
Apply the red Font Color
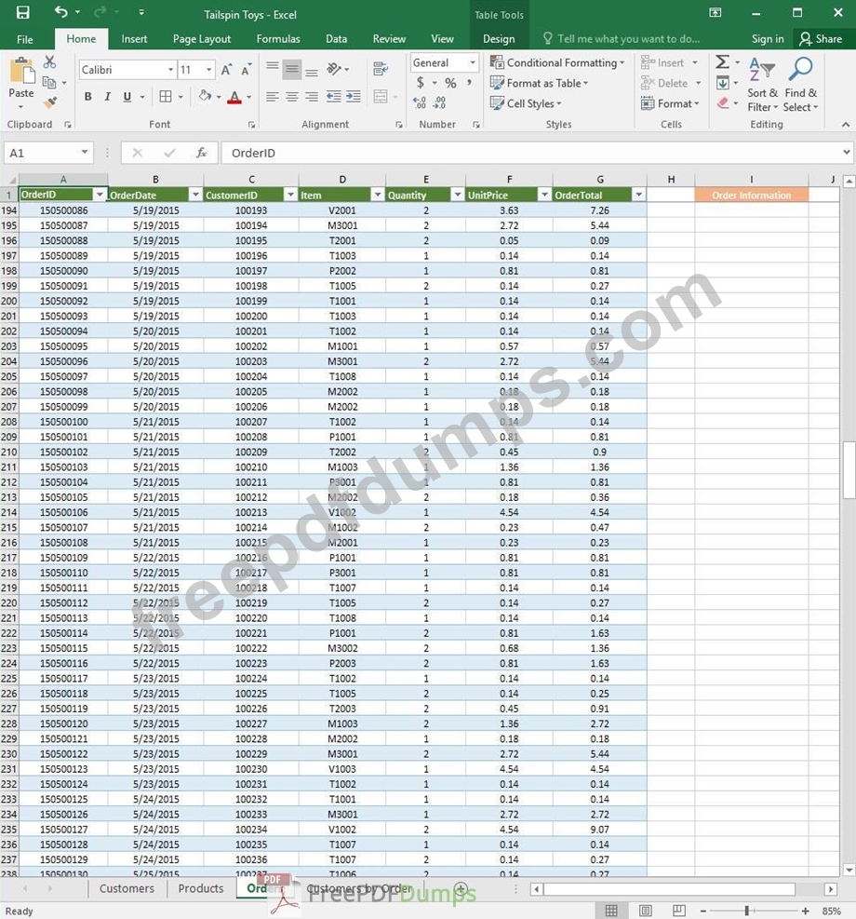tap(234, 97)
